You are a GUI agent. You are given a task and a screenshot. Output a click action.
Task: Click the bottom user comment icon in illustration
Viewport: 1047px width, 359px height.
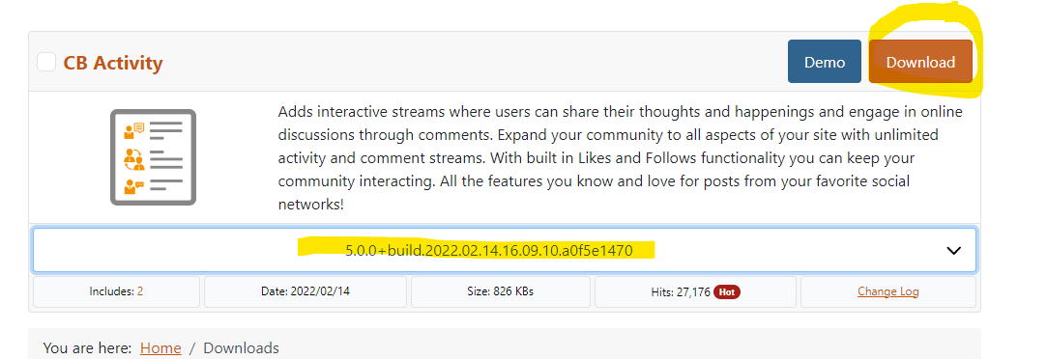point(133,187)
